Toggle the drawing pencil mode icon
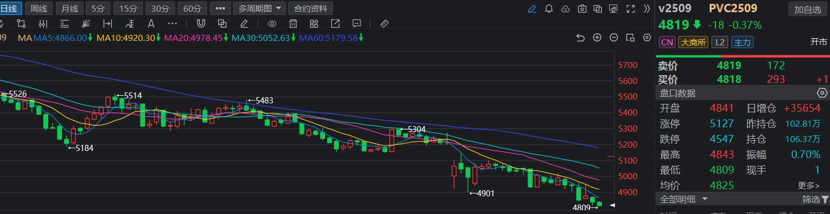830x214 pixels. pyautogui.click(x=532, y=9)
